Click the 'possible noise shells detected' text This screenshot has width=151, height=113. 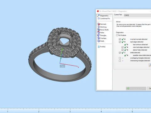tap(142, 55)
